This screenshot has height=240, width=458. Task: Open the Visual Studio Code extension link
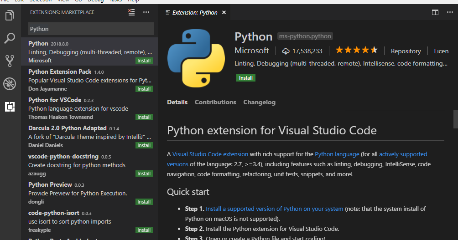point(210,154)
